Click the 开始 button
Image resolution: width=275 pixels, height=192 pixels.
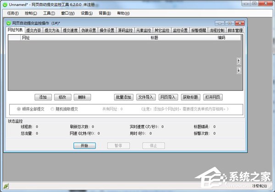pos(84,146)
